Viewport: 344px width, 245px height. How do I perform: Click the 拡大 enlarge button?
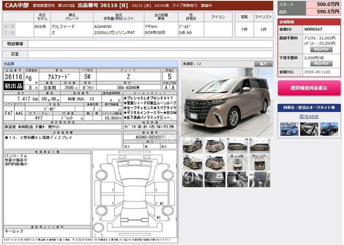click(263, 64)
